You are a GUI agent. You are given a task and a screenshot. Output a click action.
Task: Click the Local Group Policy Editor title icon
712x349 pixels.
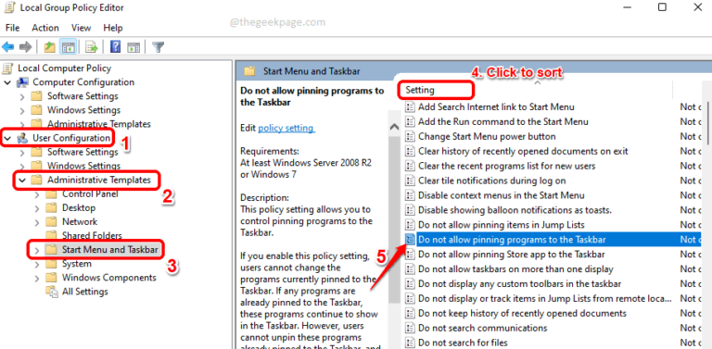tap(9, 8)
